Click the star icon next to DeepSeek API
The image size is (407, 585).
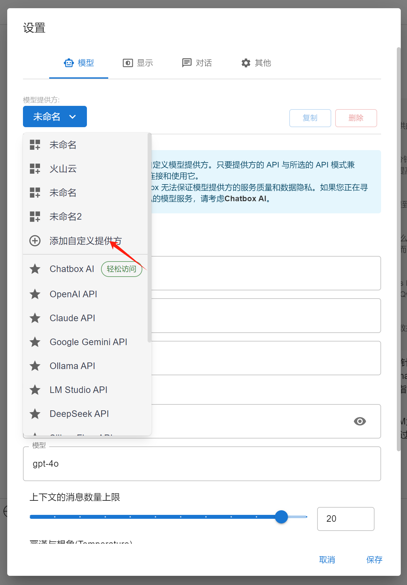click(x=35, y=414)
